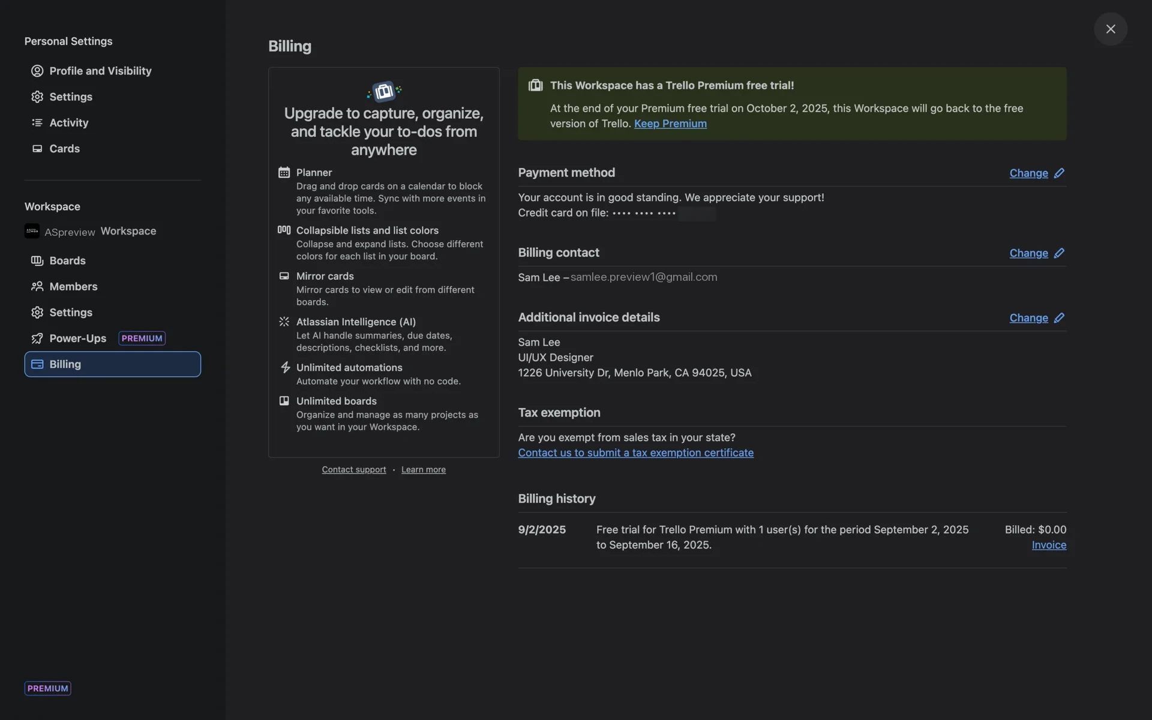
Task: Change Additional invoice details
Action: [x=1028, y=318]
